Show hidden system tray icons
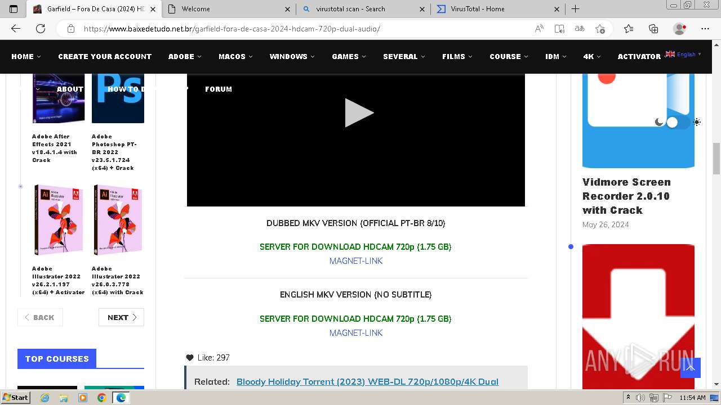 point(629,398)
